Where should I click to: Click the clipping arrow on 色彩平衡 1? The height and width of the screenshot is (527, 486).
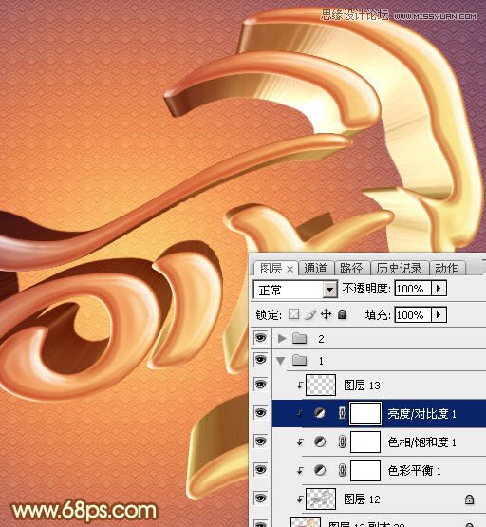coord(300,471)
